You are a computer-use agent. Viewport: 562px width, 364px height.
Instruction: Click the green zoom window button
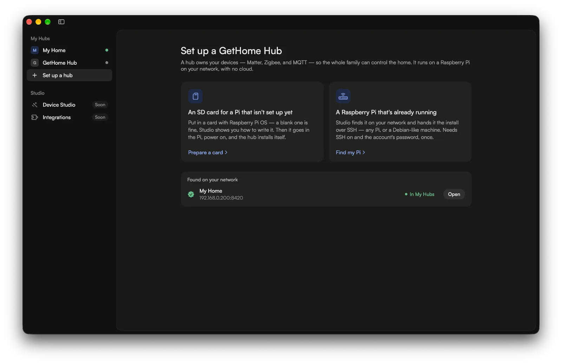pyautogui.click(x=48, y=22)
